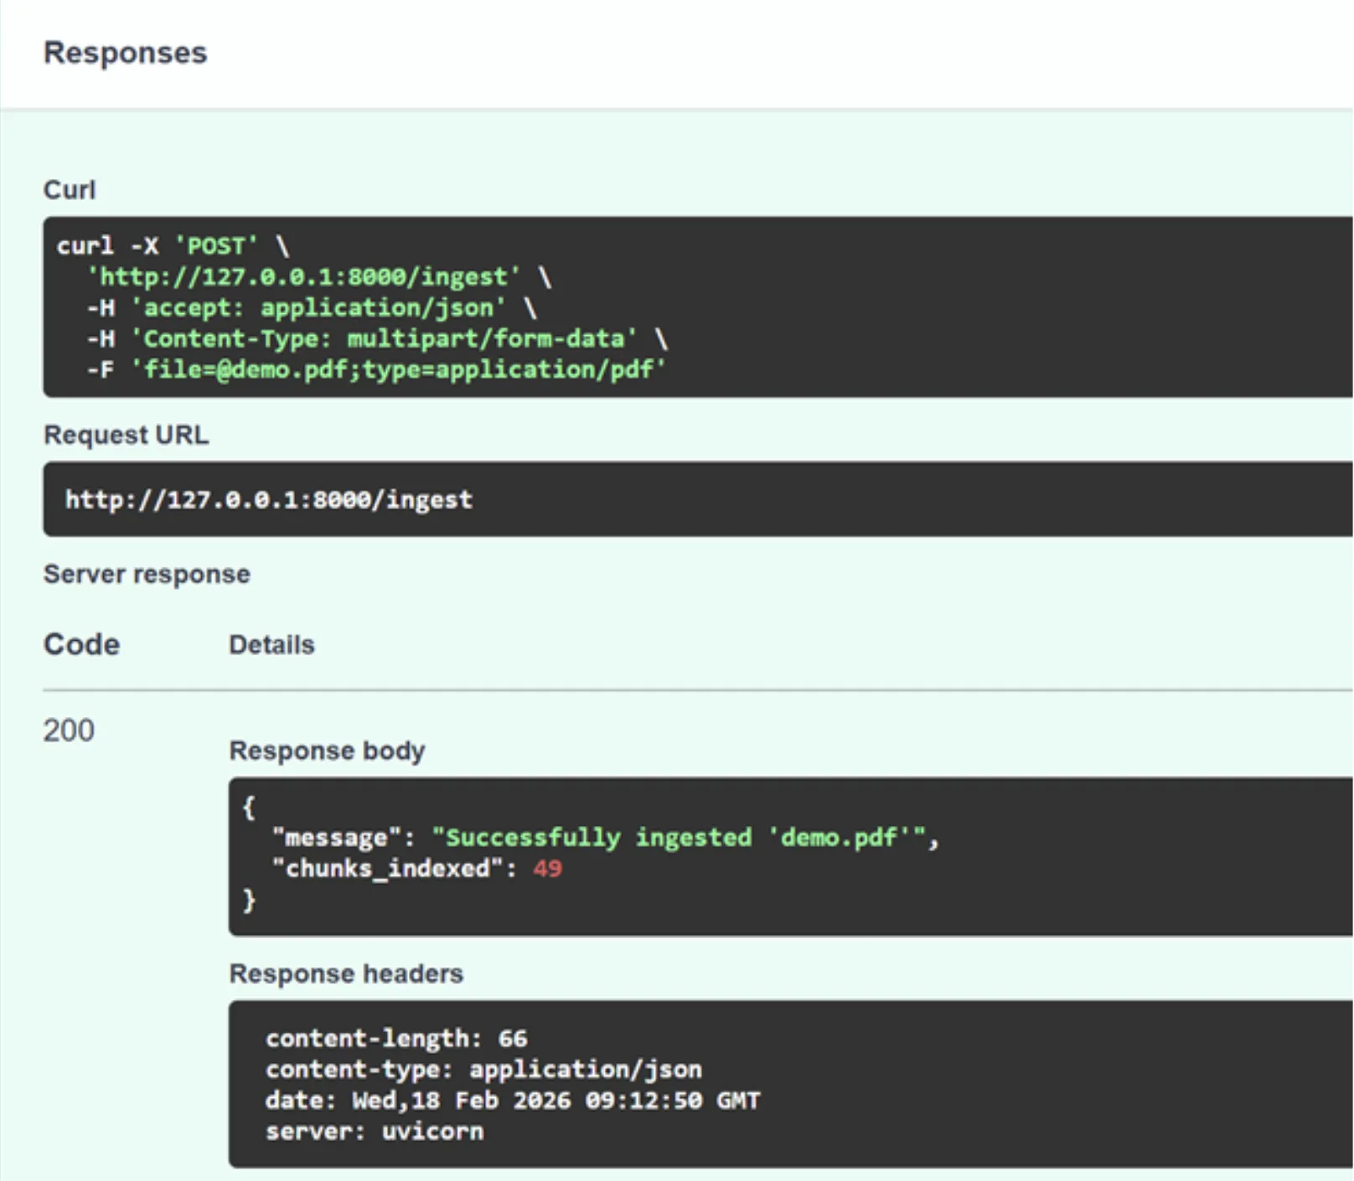Click the content-length: 66 header line
This screenshot has width=1354, height=1181.
pyautogui.click(x=396, y=1039)
